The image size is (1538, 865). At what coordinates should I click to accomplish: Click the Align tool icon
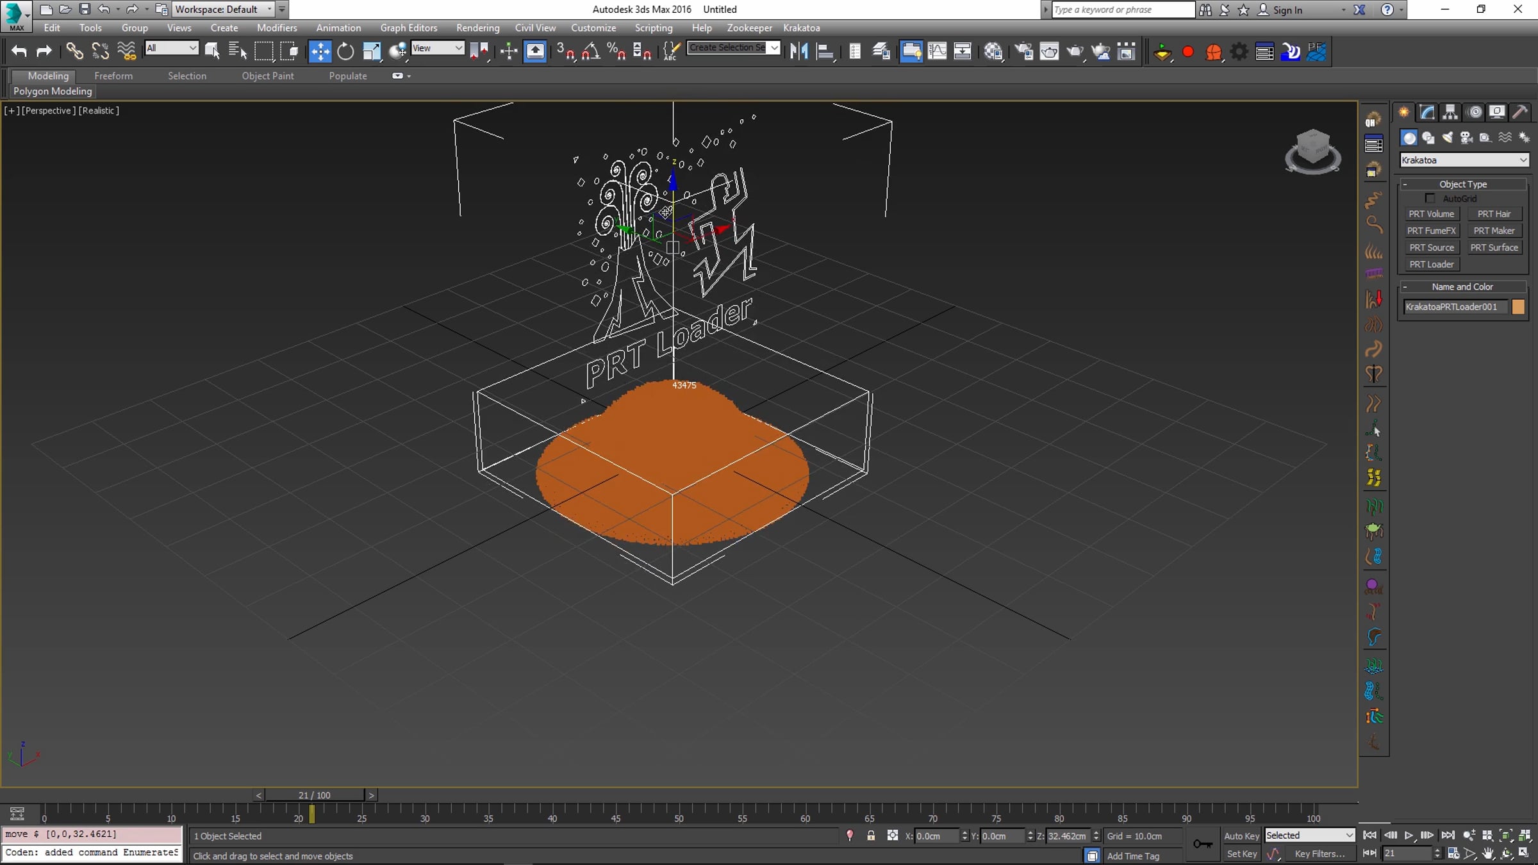(825, 51)
